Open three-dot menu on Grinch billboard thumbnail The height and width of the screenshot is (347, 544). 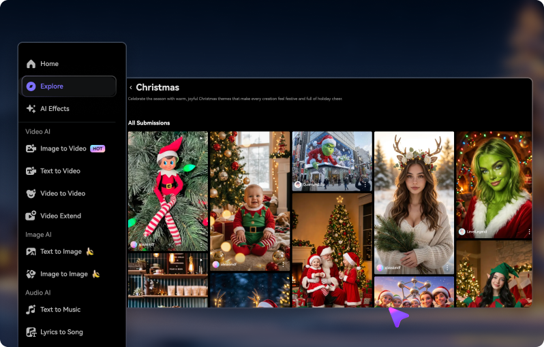(365, 184)
